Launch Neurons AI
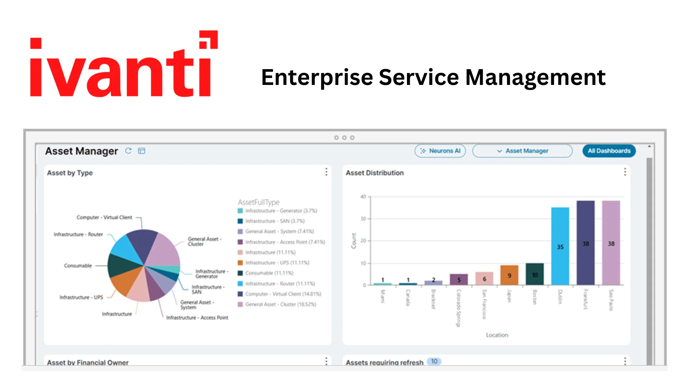This screenshot has width=689, height=387. pos(440,150)
